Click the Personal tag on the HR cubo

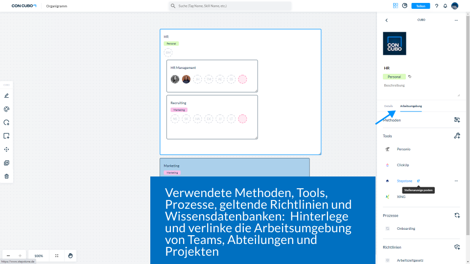(x=171, y=44)
